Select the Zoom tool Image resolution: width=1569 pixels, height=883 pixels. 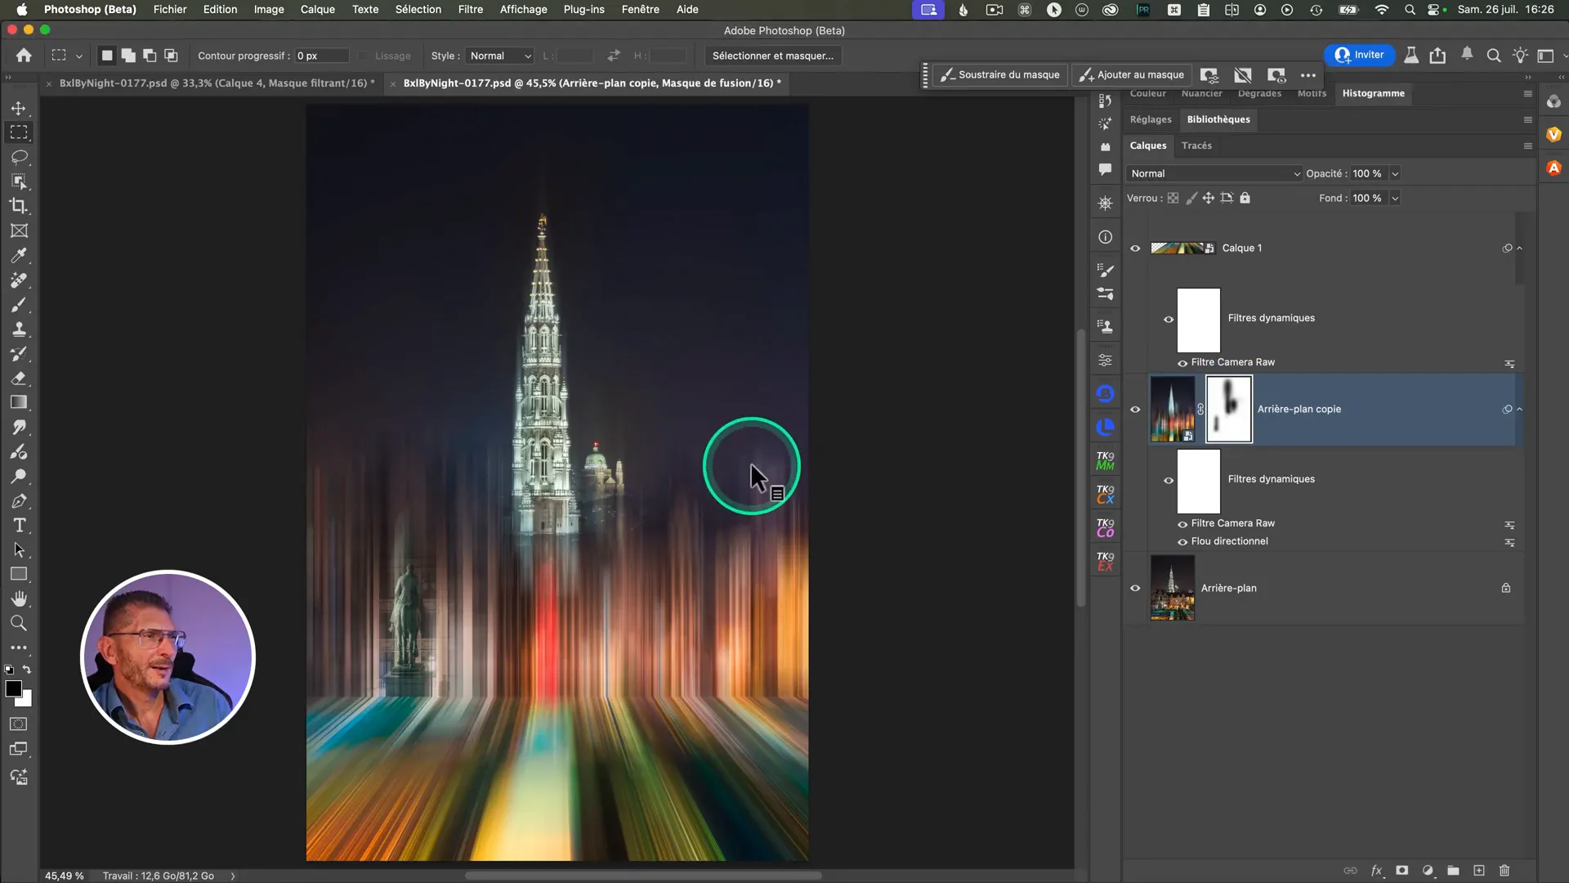(19, 623)
